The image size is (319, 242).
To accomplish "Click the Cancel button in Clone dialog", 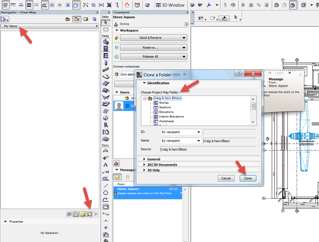I will [226, 178].
